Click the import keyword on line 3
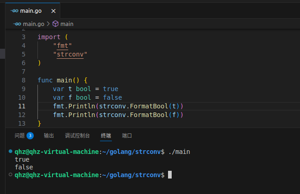This screenshot has width=300, height=194. pyautogui.click(x=49, y=37)
